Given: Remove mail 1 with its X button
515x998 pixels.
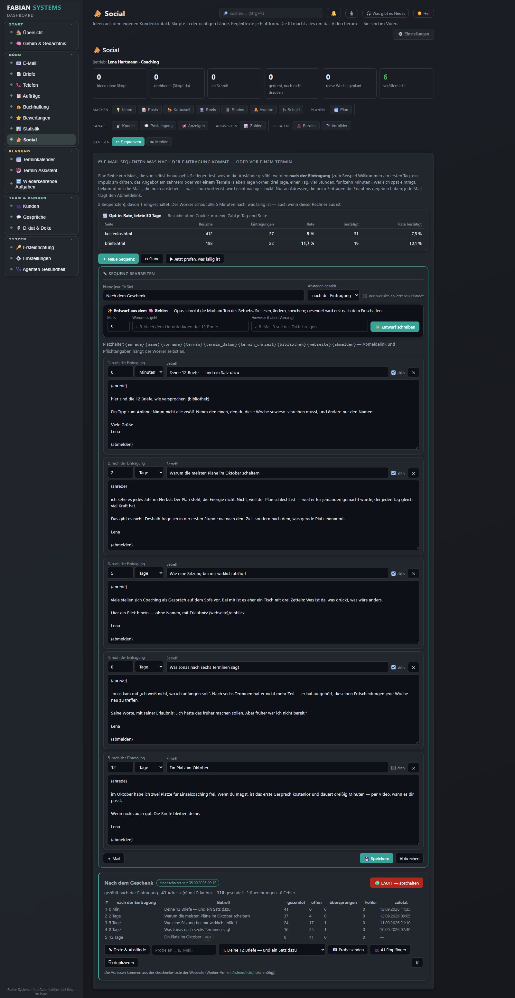Looking at the screenshot, I should click(414, 373).
